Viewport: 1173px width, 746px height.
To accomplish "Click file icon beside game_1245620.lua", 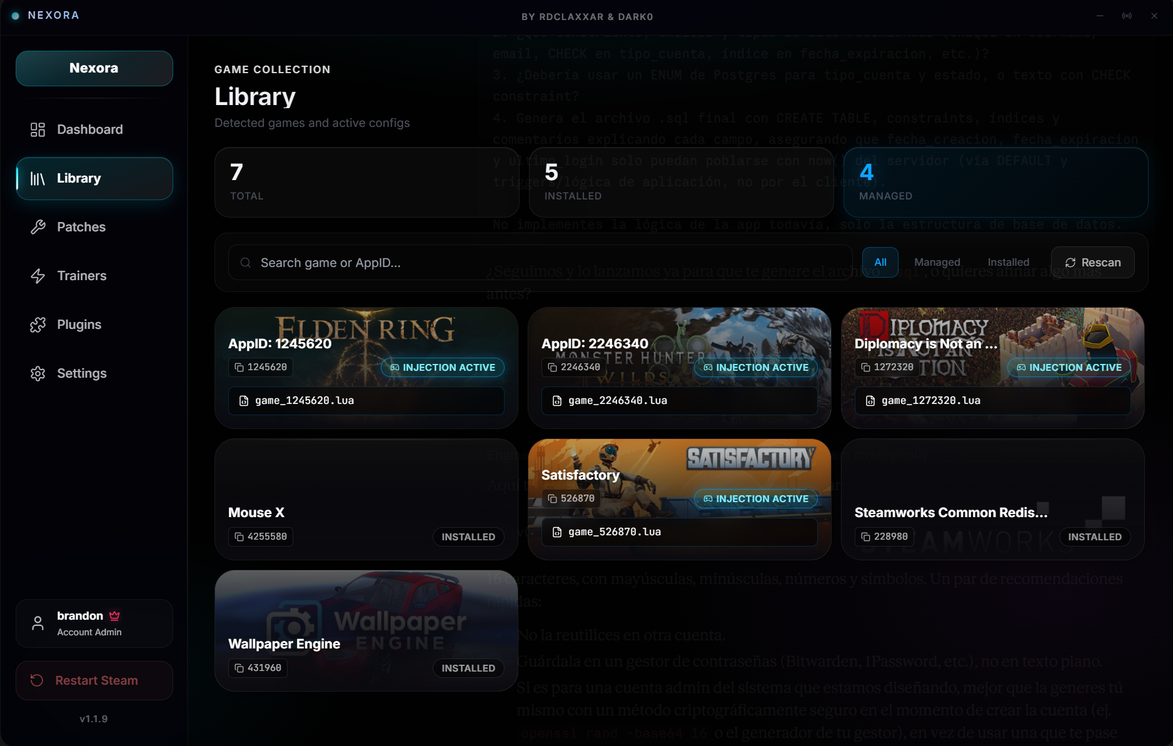I will 244,401.
